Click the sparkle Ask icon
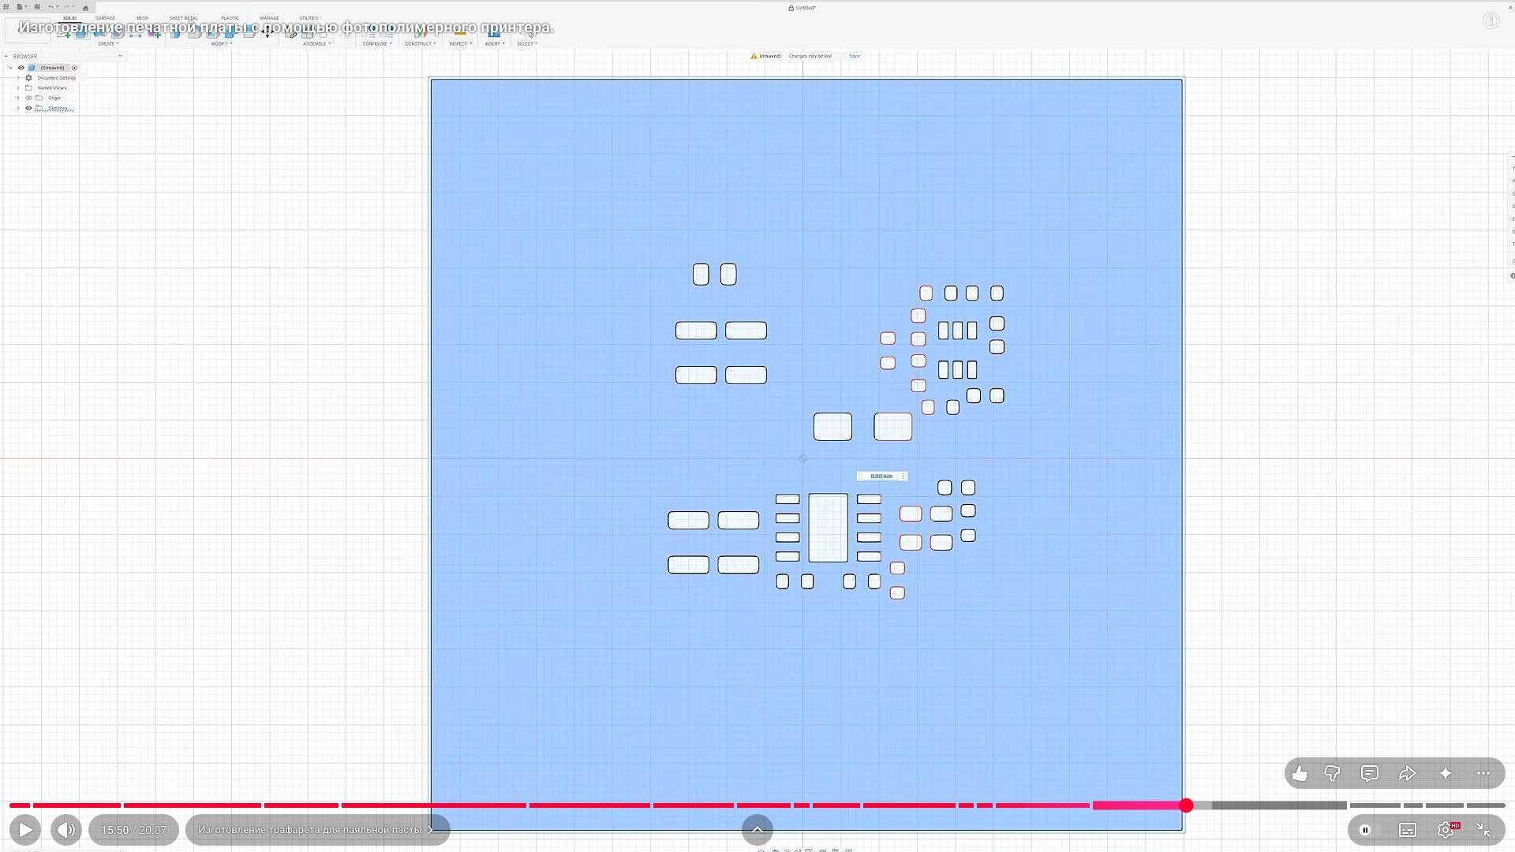1515x852 pixels. click(1446, 774)
